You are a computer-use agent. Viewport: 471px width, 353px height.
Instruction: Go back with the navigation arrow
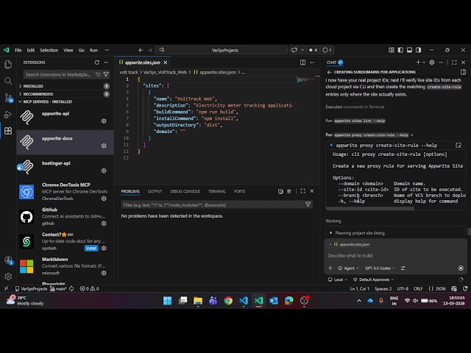(141, 50)
